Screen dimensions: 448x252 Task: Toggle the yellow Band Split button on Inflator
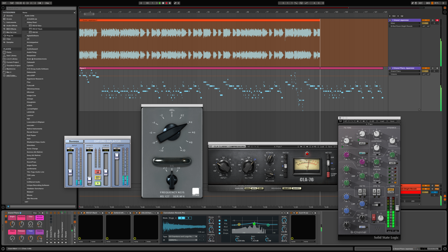pos(98,177)
